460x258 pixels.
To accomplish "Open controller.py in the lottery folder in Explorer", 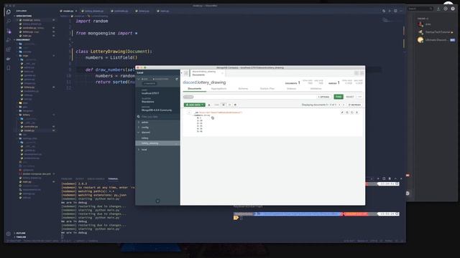I will 31,127.
